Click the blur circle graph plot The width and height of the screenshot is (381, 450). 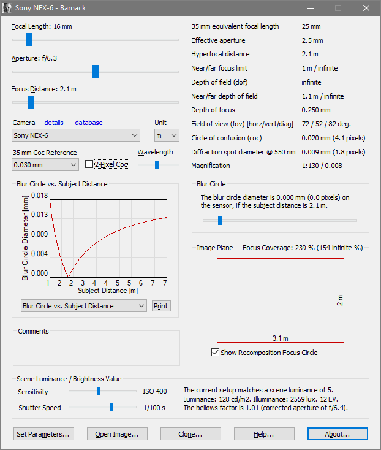(108, 238)
